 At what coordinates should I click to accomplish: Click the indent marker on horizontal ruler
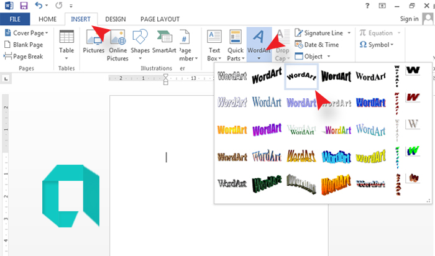[x=166, y=79]
